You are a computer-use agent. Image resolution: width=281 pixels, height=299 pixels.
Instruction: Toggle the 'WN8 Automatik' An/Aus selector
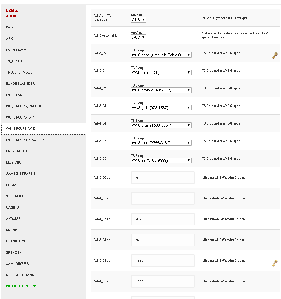tap(139, 37)
